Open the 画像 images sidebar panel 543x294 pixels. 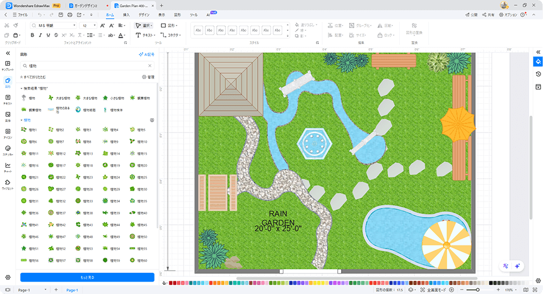click(x=7, y=116)
